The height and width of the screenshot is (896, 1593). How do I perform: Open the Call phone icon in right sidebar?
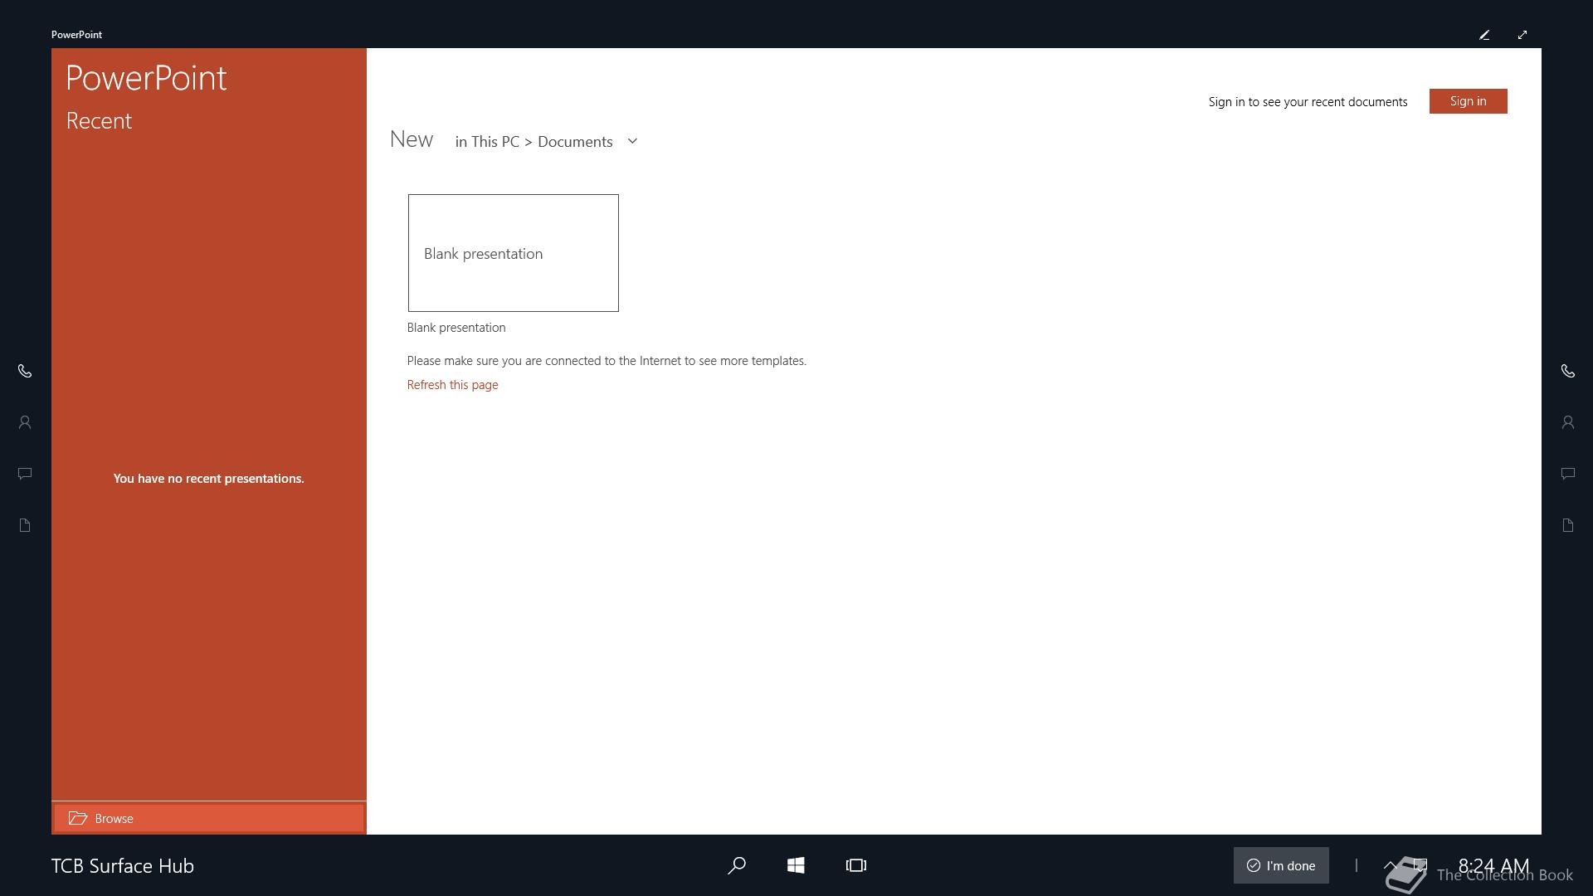tap(1567, 371)
